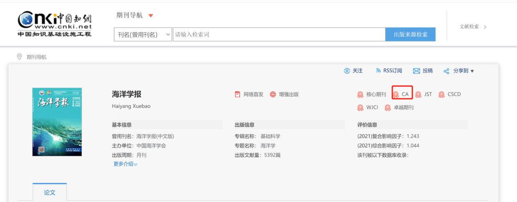Click the WJCI award badge icon
This screenshot has width=517, height=202.
360,108
